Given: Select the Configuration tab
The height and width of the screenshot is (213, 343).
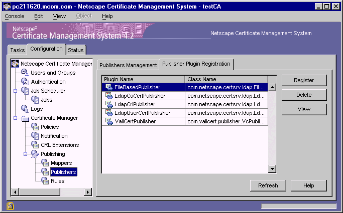Looking at the screenshot, I should [x=46, y=49].
